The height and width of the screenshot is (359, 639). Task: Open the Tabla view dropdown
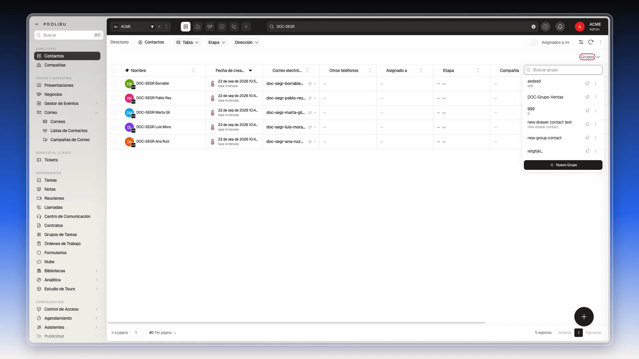click(187, 43)
